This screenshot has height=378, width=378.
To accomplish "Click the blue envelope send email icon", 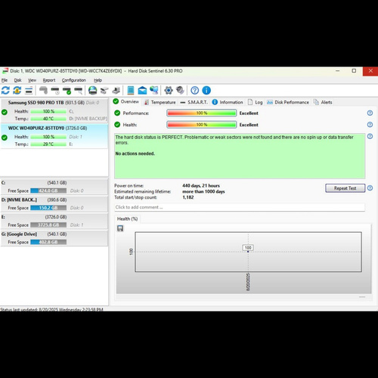I will pyautogui.click(x=142, y=90).
